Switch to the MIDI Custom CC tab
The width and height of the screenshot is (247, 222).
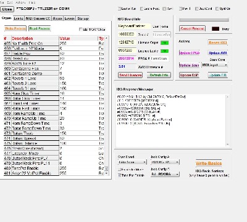[x=38, y=18]
